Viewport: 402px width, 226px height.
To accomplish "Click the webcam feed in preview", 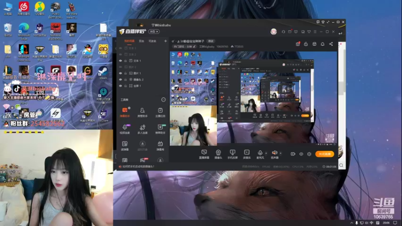I will [x=193, y=126].
